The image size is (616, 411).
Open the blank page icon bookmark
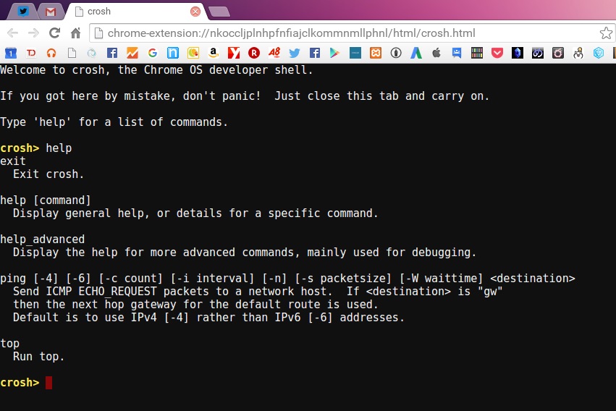tap(72, 53)
